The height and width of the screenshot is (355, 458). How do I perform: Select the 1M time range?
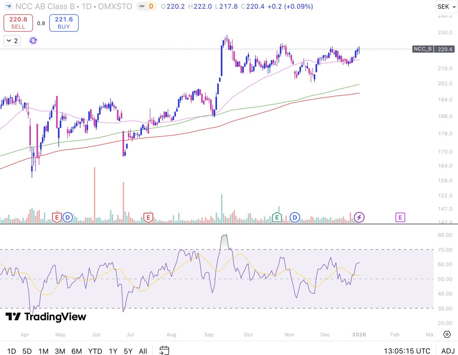[44, 351]
